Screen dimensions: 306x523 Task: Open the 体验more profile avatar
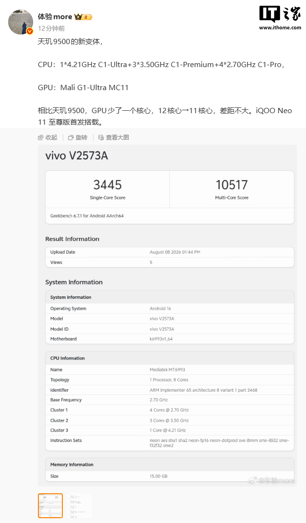tap(20, 22)
